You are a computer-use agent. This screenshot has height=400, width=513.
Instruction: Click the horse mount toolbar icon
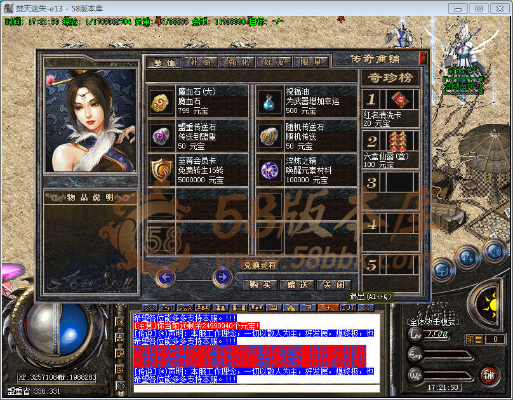point(291,308)
